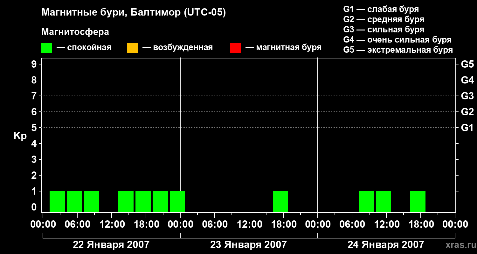Click the 00:00 label between 22 and 23 Января
This screenshot has width=477, height=254.
pos(180,224)
